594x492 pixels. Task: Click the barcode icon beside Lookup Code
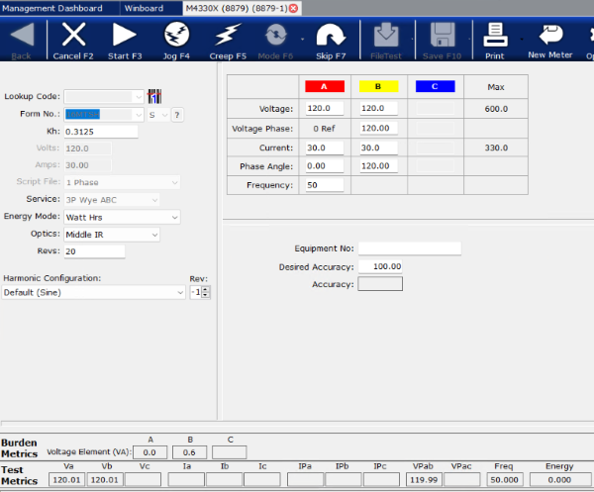154,97
